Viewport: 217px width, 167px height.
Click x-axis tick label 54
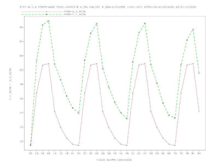139,153
